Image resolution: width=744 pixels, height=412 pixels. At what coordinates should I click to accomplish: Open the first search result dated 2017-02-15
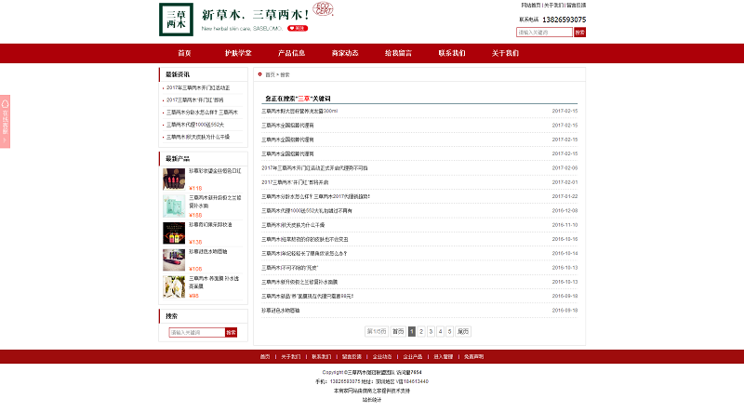pos(299,111)
